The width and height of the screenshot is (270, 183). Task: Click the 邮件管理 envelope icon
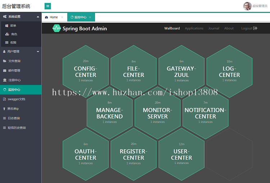pos(5,70)
